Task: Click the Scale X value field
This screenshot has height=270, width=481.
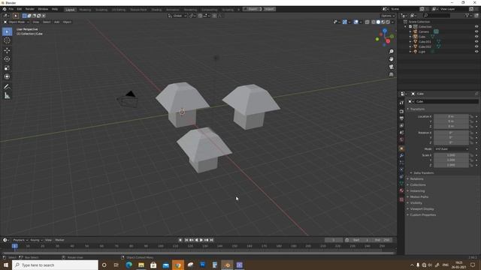Action: [x=451, y=155]
